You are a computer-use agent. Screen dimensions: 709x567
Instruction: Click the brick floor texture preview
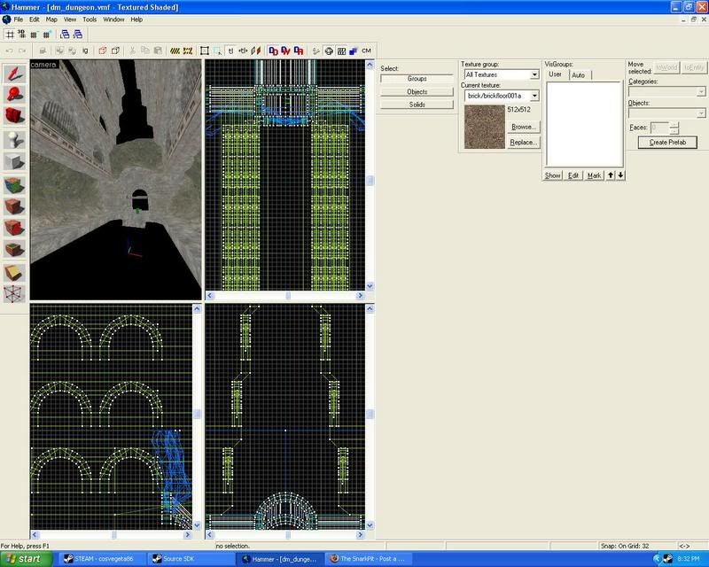[484, 127]
